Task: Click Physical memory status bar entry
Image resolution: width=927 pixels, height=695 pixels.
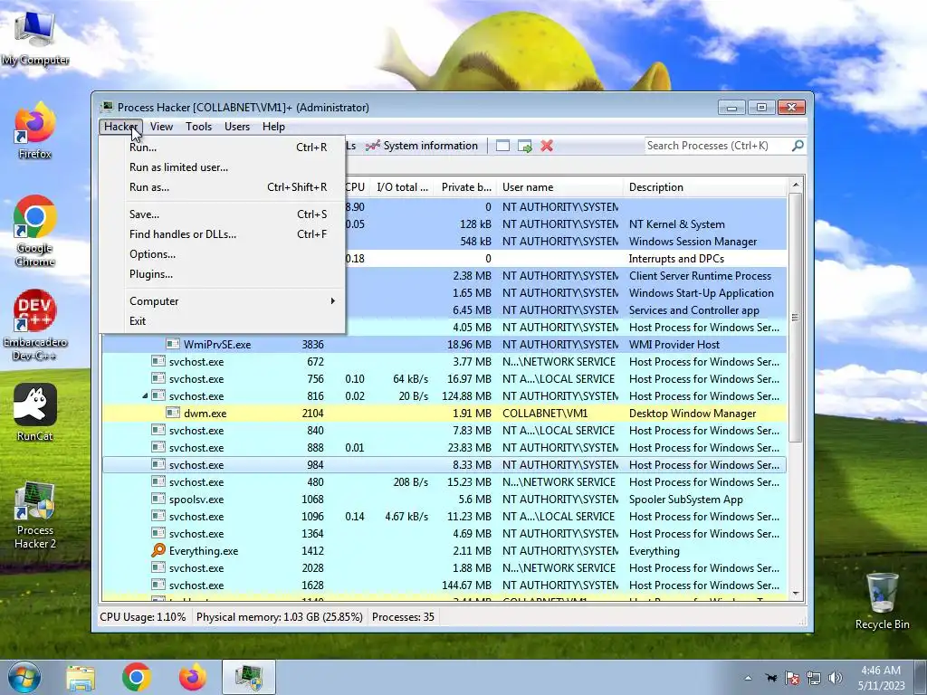Action: [x=279, y=617]
